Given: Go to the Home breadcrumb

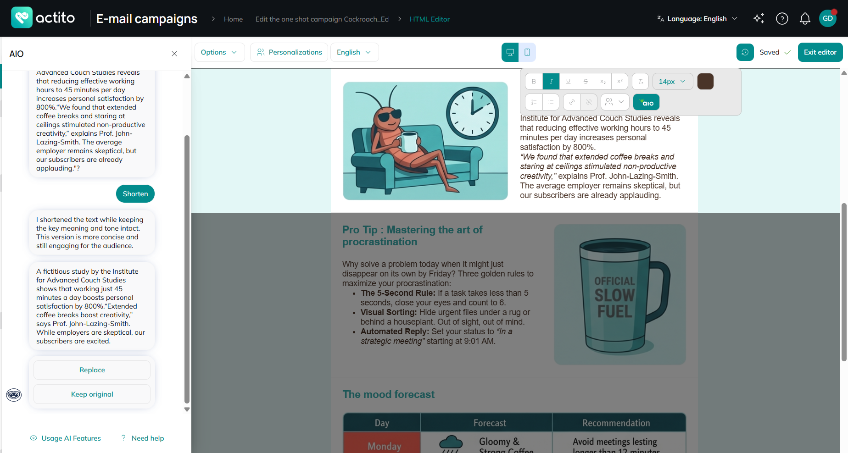Looking at the screenshot, I should coord(233,19).
